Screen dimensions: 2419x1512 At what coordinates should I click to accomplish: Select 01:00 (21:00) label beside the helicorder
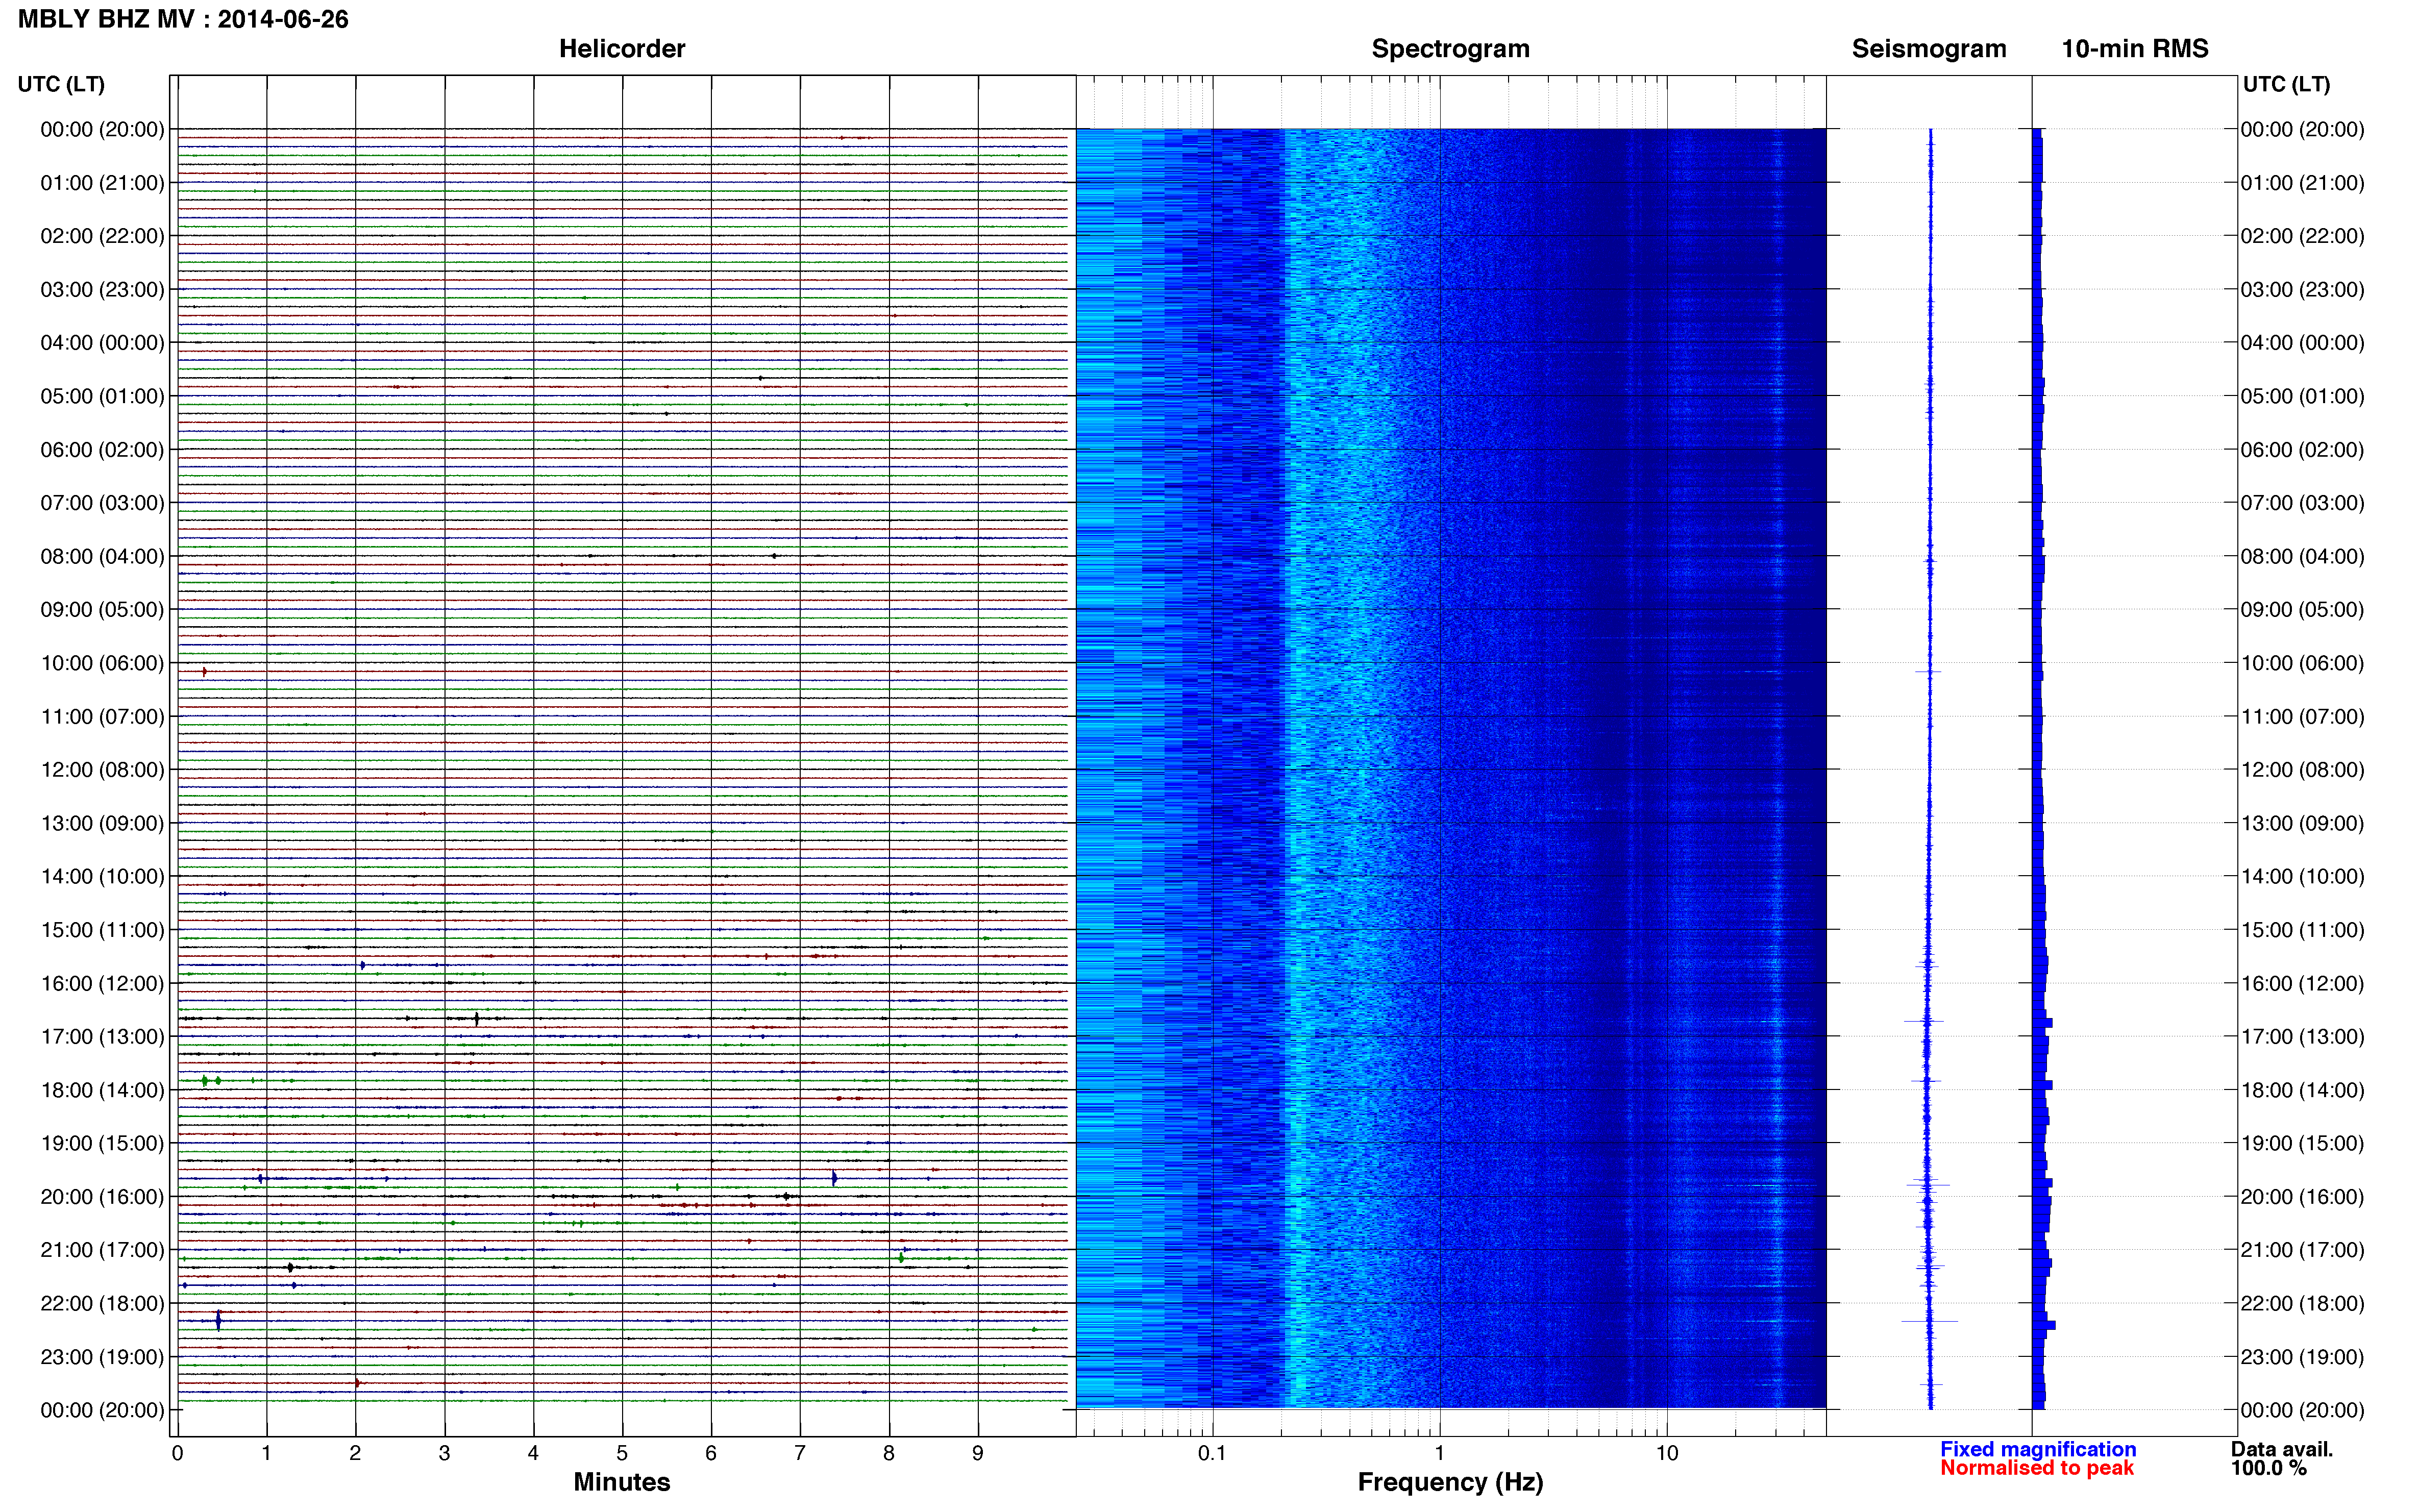[x=102, y=183]
